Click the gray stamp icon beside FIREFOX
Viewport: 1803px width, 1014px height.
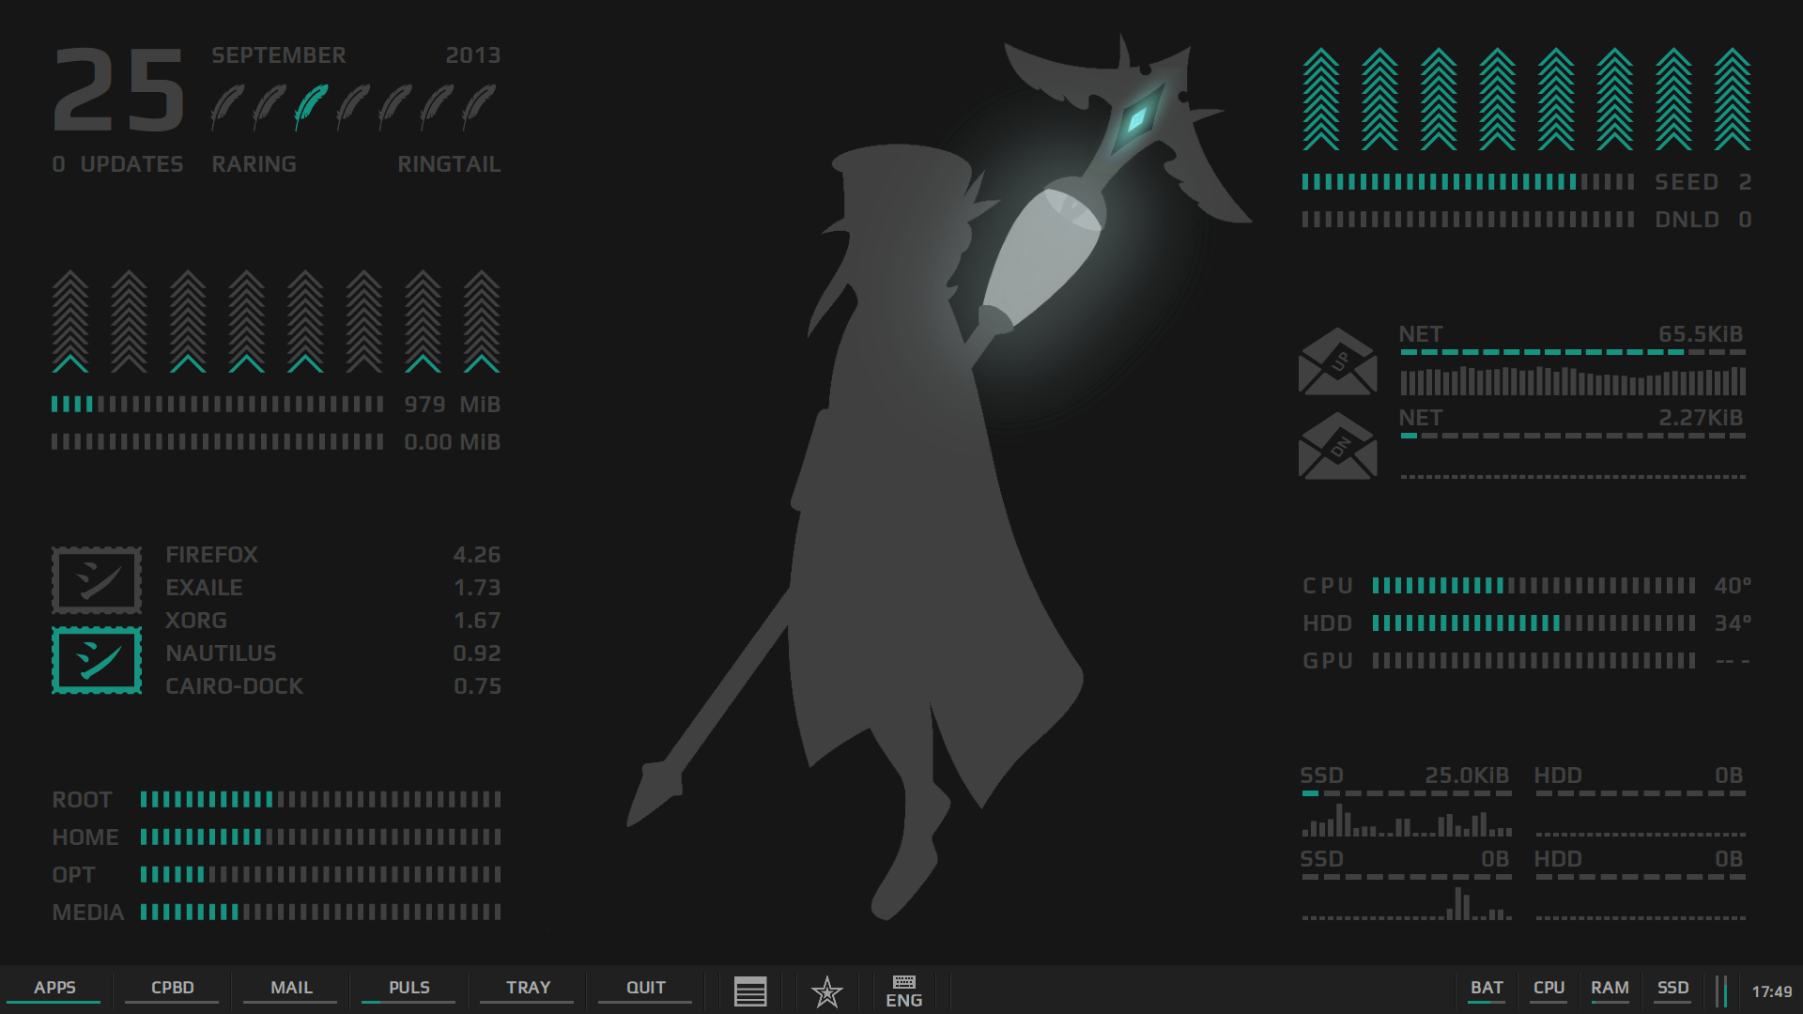point(97,580)
